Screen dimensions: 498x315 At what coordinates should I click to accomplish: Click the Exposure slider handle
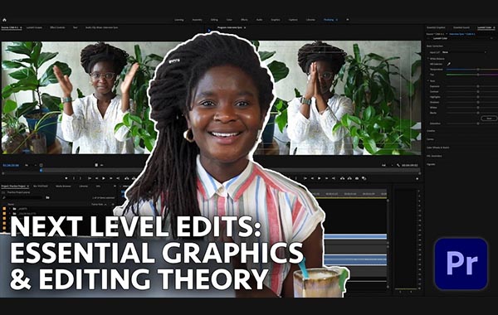[x=478, y=86]
